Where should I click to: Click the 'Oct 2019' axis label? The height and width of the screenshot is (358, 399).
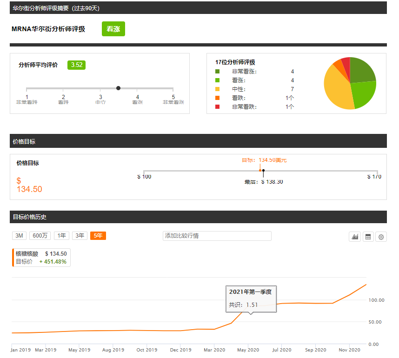(147, 350)
